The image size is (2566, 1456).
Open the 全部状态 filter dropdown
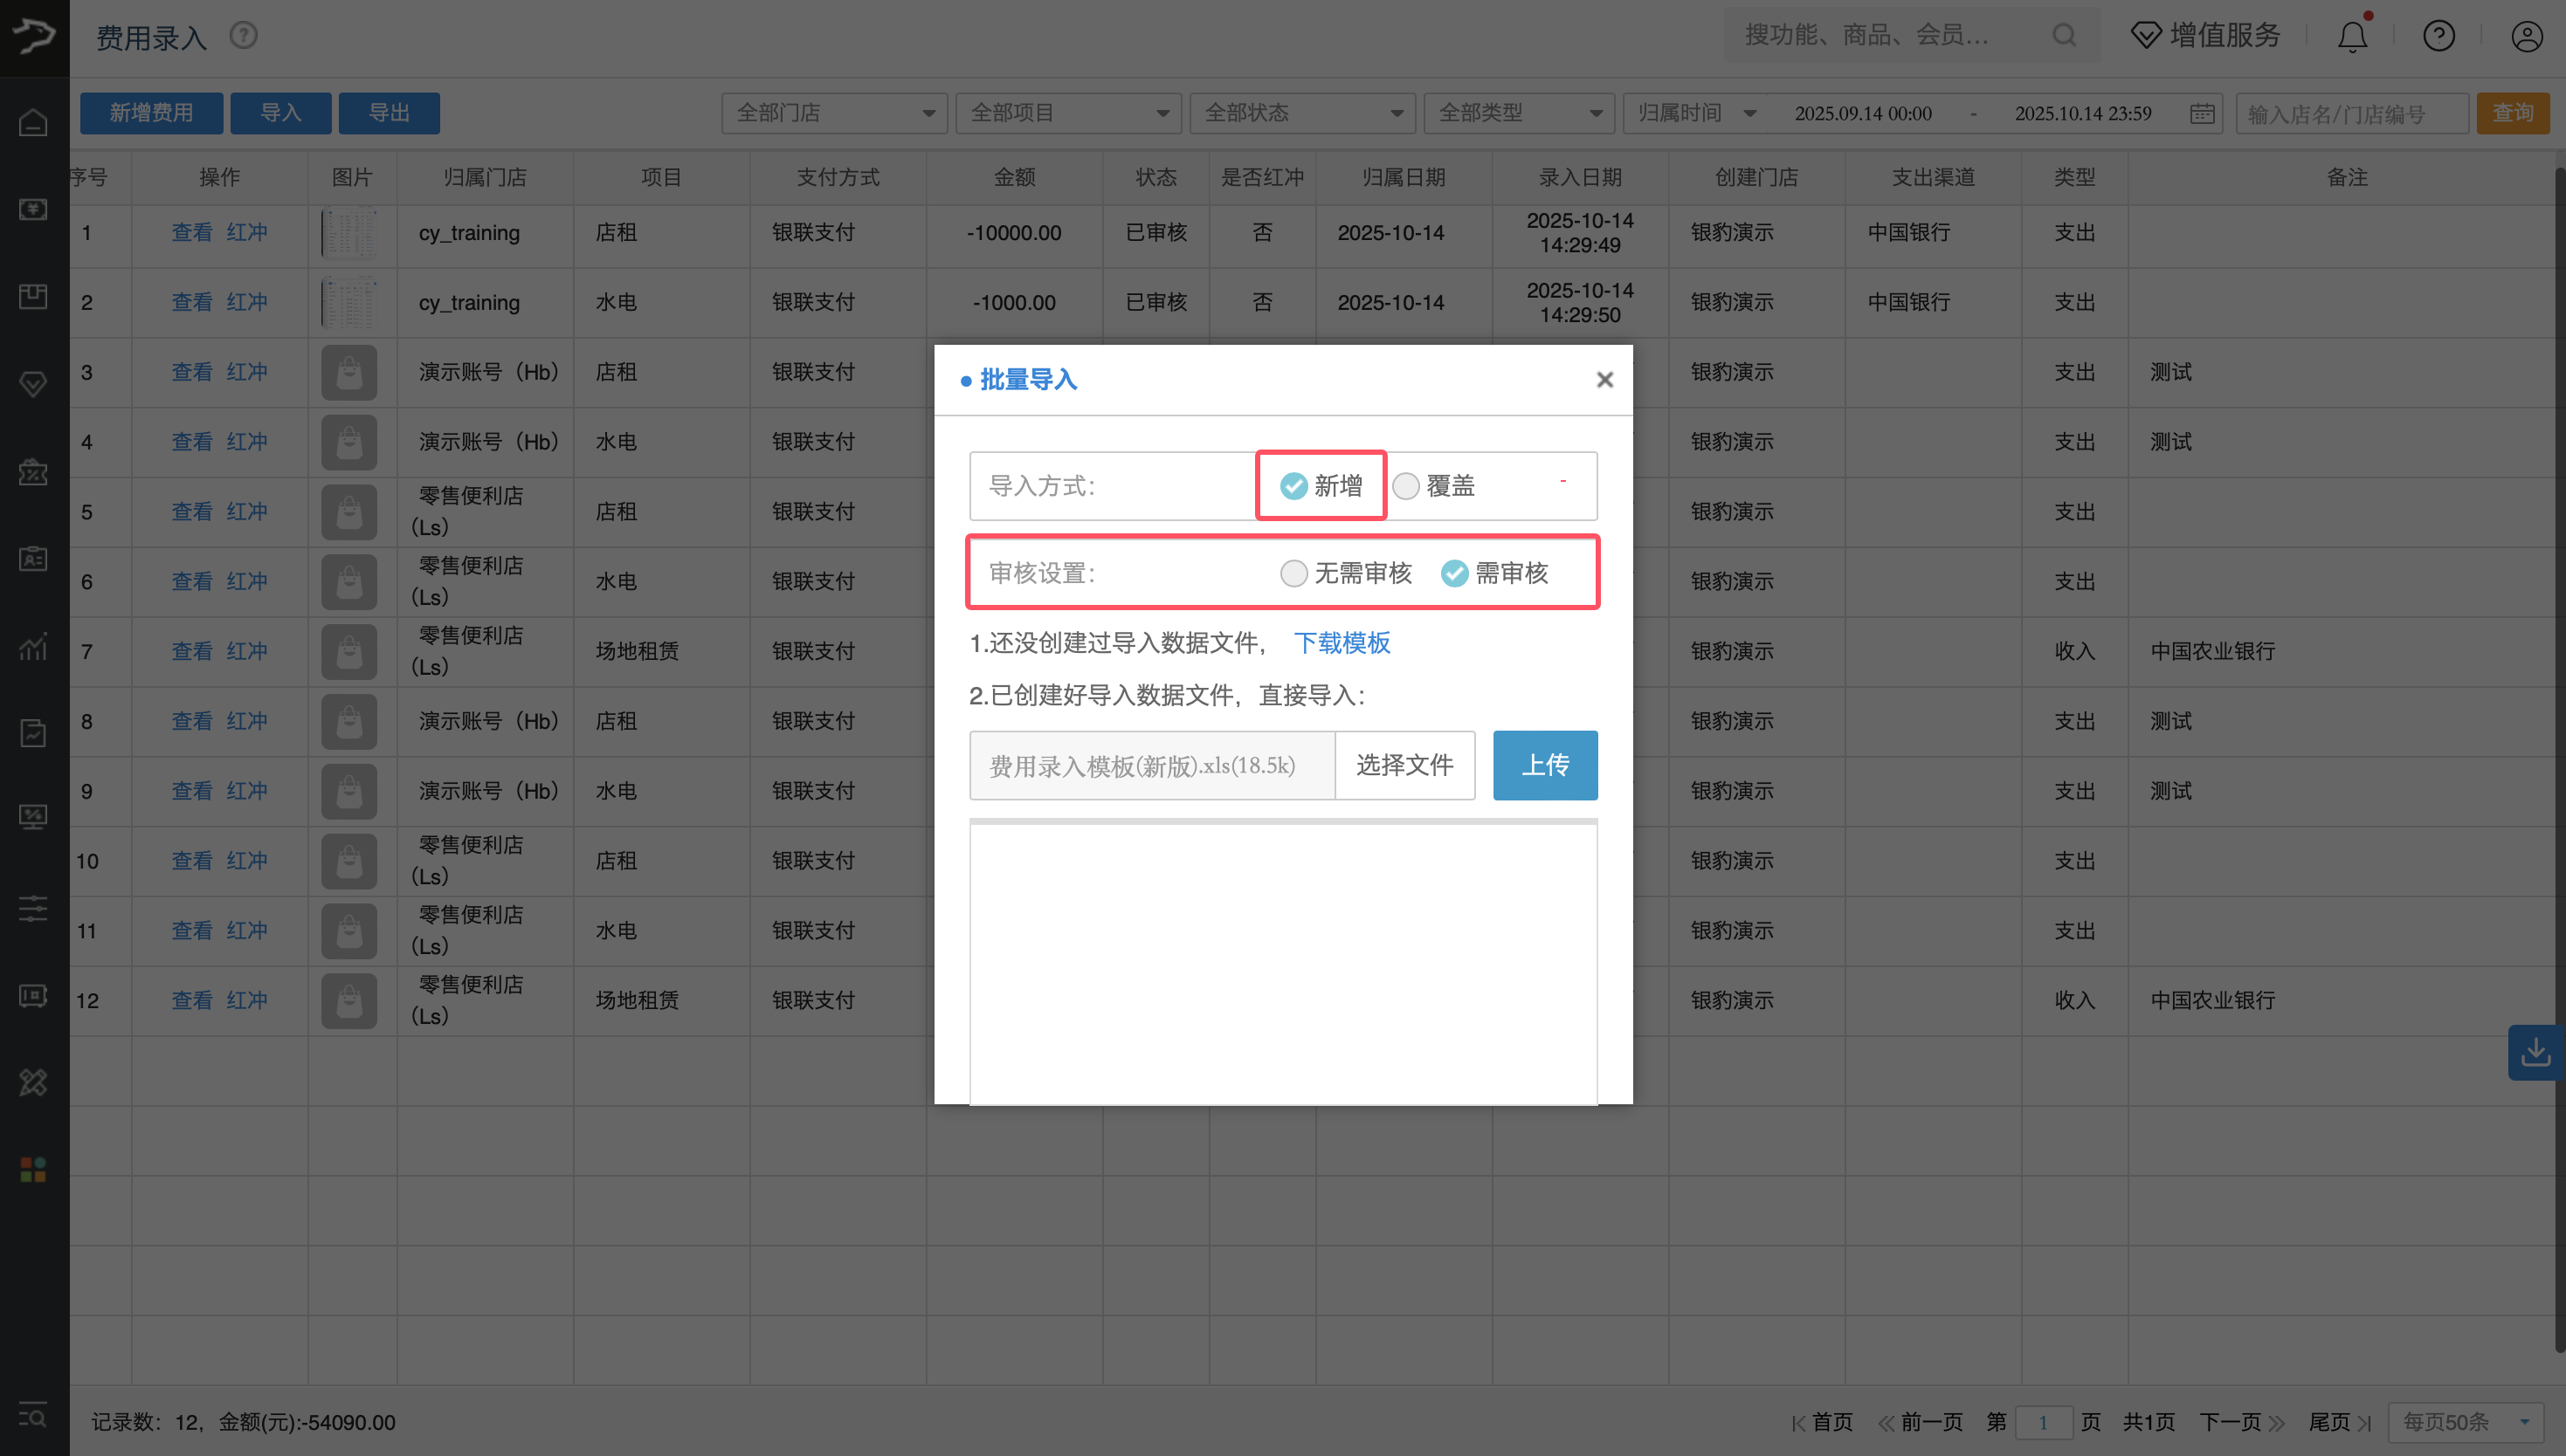tap(1301, 113)
